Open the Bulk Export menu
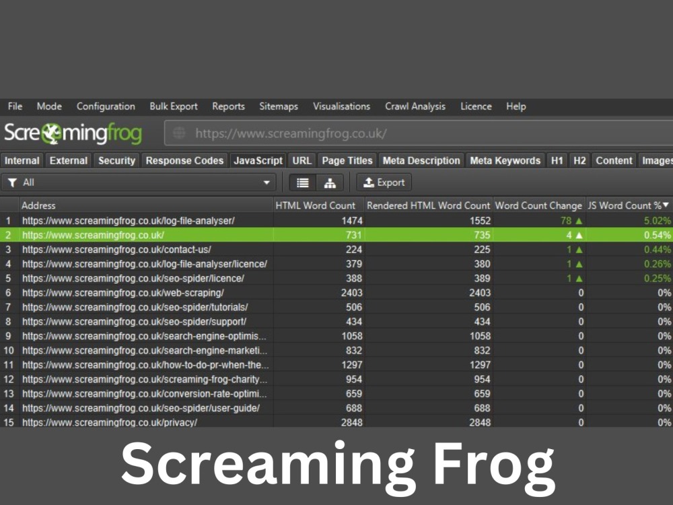The image size is (673, 505). [x=174, y=106]
